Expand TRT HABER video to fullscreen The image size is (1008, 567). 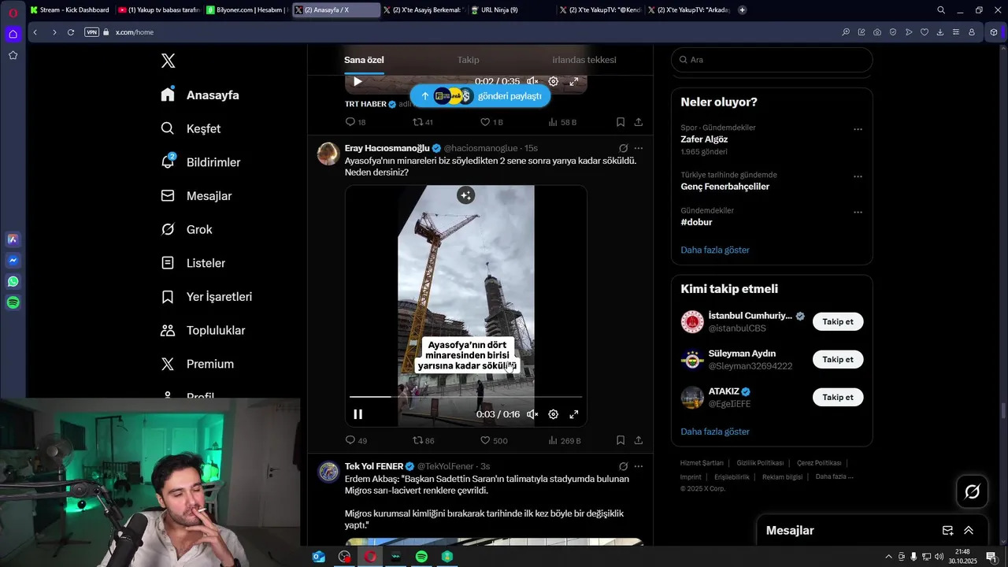click(574, 81)
